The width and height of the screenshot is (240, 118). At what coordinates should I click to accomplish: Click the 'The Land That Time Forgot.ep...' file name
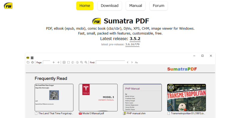[x=56, y=113]
